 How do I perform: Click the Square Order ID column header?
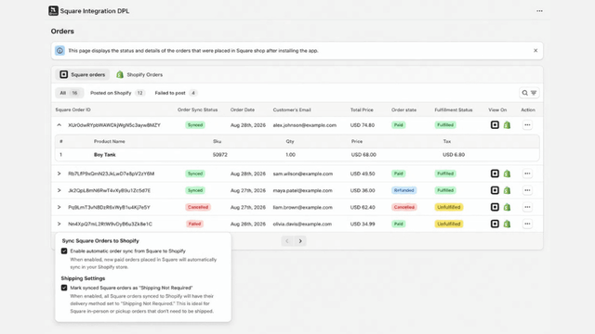click(x=73, y=109)
